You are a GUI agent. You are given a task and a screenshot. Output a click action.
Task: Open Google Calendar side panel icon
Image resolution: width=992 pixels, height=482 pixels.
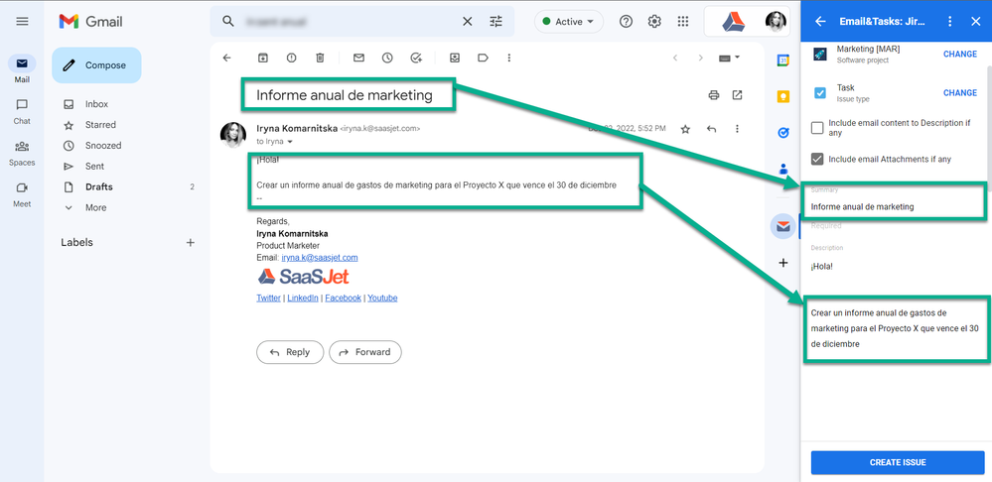coord(783,60)
